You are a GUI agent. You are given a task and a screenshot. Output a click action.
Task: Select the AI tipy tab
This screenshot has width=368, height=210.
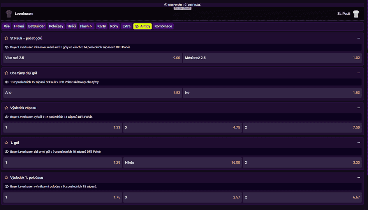[x=143, y=26]
